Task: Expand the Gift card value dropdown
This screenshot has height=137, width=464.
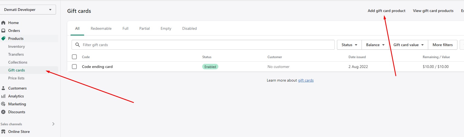Action: (x=408, y=45)
